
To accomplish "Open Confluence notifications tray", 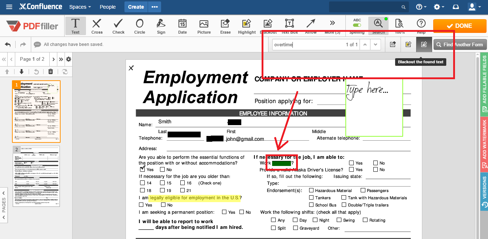I will 456,7.
